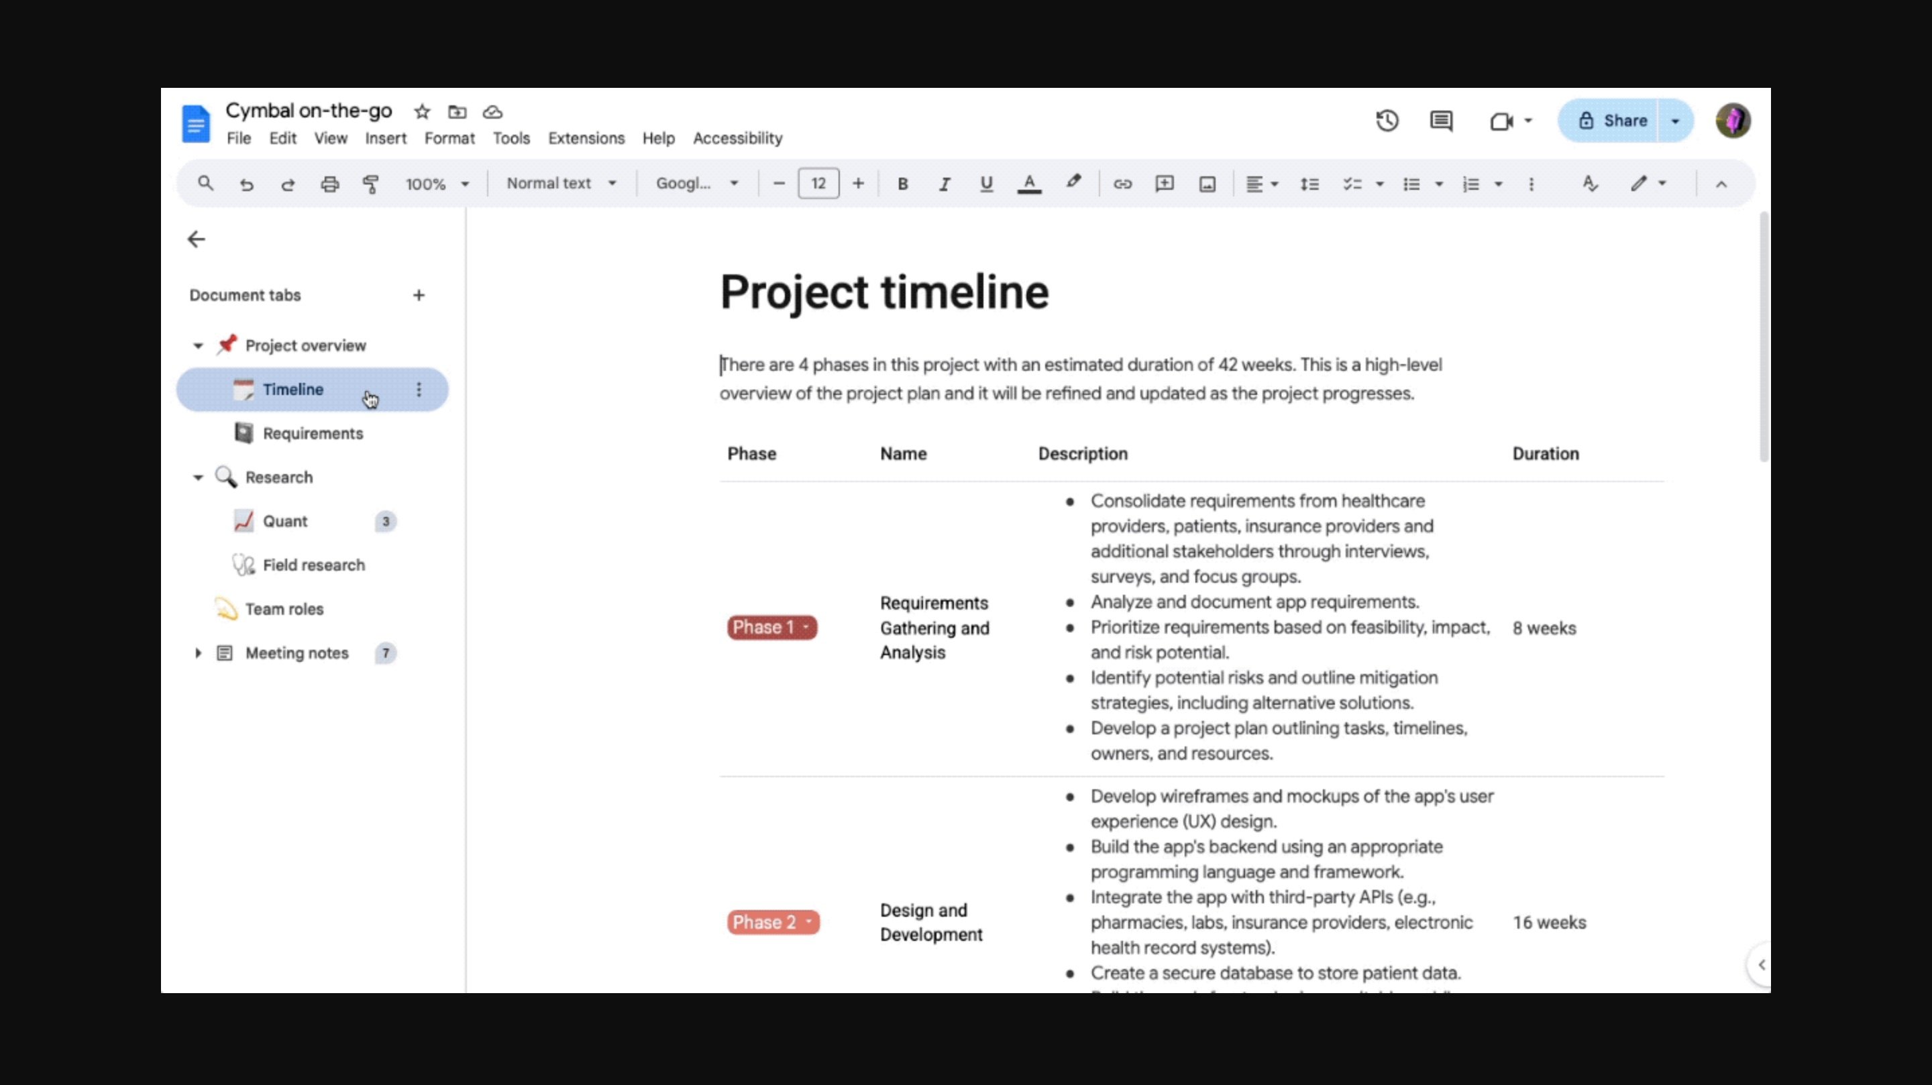Open the user account avatar
The image size is (1932, 1085).
coord(1733,121)
